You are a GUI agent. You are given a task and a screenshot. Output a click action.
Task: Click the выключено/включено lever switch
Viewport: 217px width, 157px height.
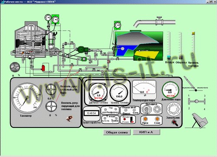(x=191, y=84)
